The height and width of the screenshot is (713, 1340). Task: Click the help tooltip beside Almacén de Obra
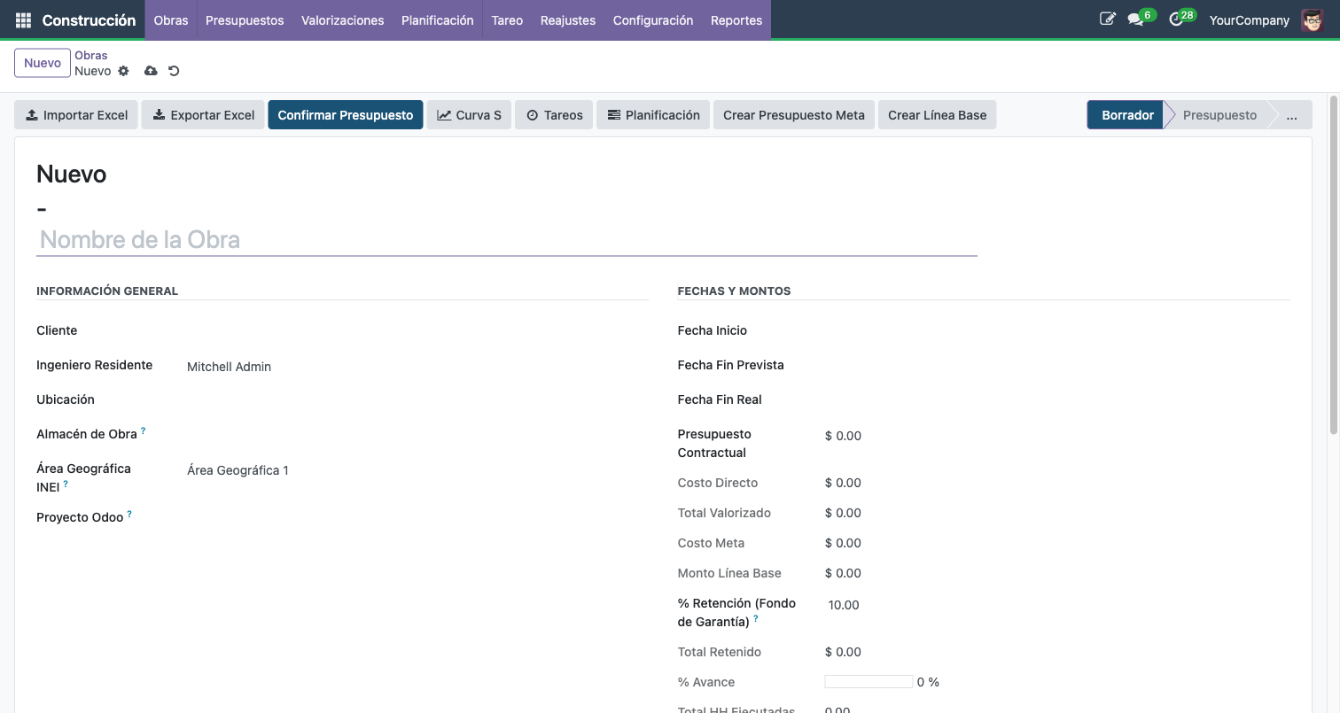[x=144, y=430]
